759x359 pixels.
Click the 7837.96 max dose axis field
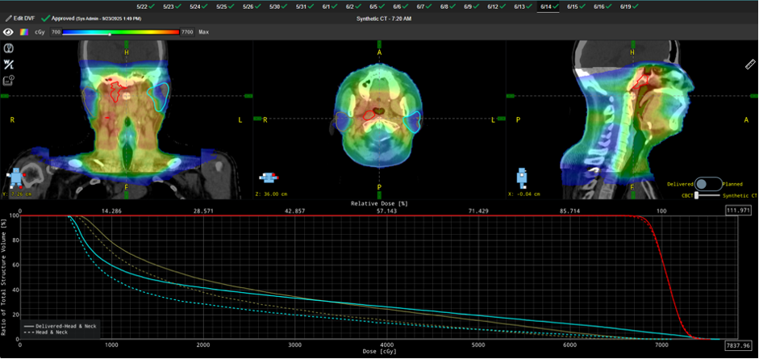(738, 344)
